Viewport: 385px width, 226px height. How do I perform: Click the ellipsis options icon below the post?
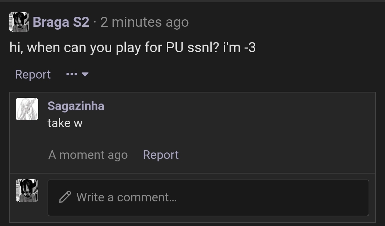tap(72, 74)
